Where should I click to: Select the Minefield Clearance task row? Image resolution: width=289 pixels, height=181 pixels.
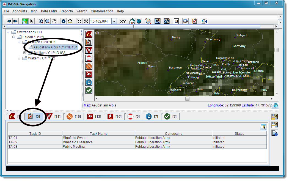[x=98, y=142]
